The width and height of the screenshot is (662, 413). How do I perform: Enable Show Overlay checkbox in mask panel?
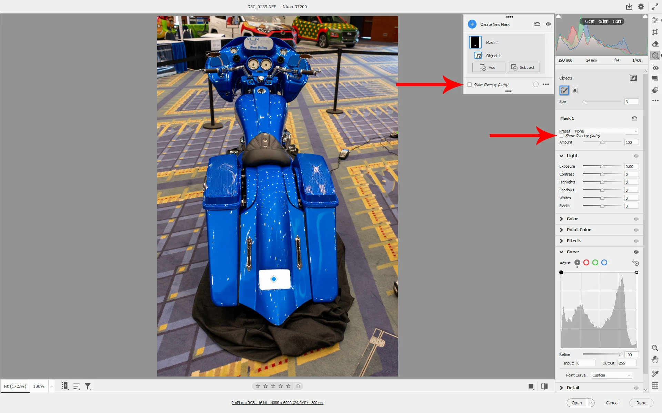click(469, 84)
